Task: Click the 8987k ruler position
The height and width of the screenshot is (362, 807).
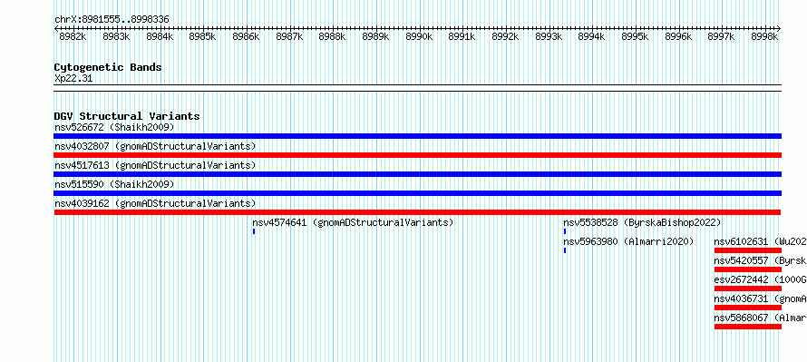Action: click(x=289, y=36)
